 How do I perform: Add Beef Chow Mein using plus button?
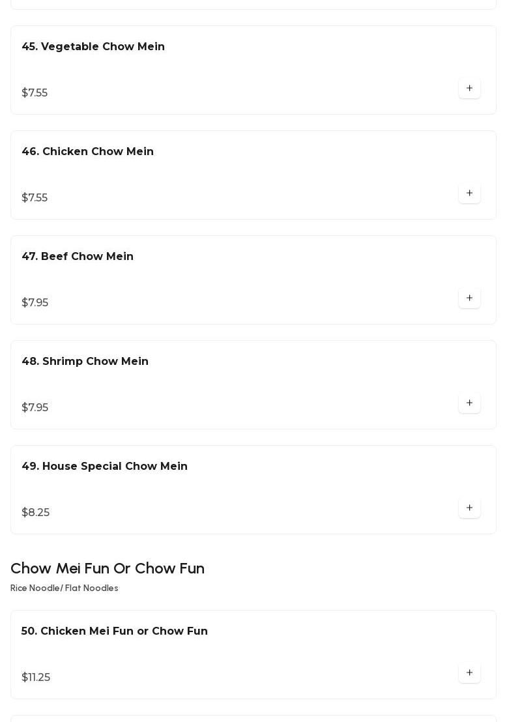tap(469, 298)
